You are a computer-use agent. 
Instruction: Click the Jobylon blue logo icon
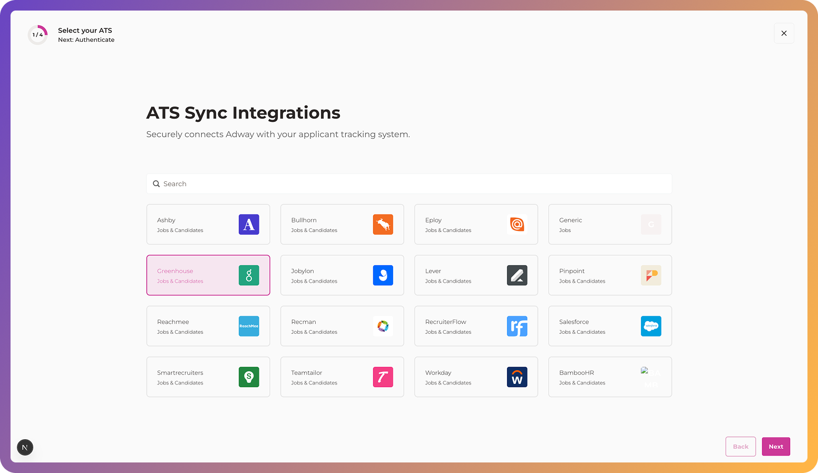click(x=383, y=275)
